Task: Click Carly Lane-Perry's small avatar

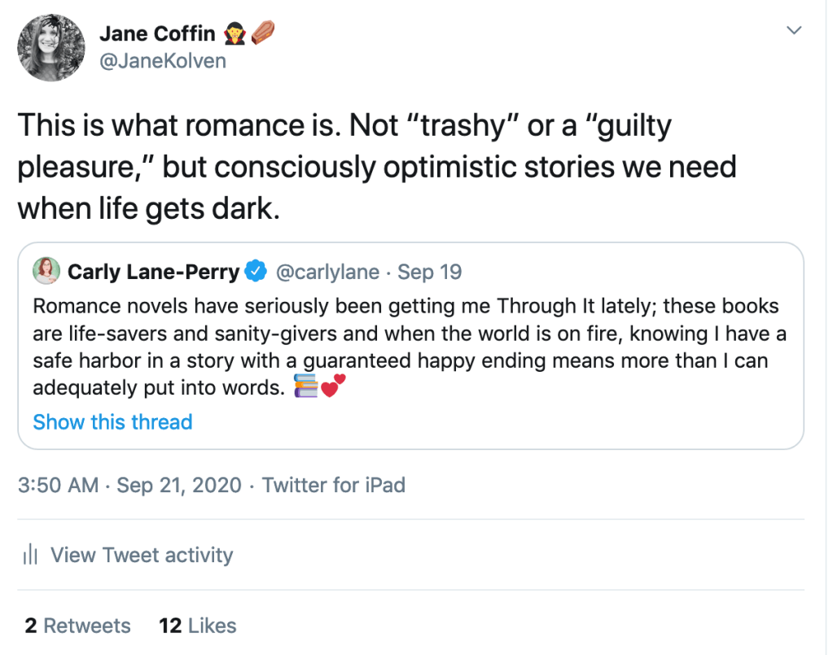Action: [x=46, y=271]
